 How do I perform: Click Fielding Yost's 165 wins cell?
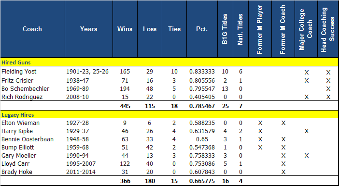click(x=125, y=72)
